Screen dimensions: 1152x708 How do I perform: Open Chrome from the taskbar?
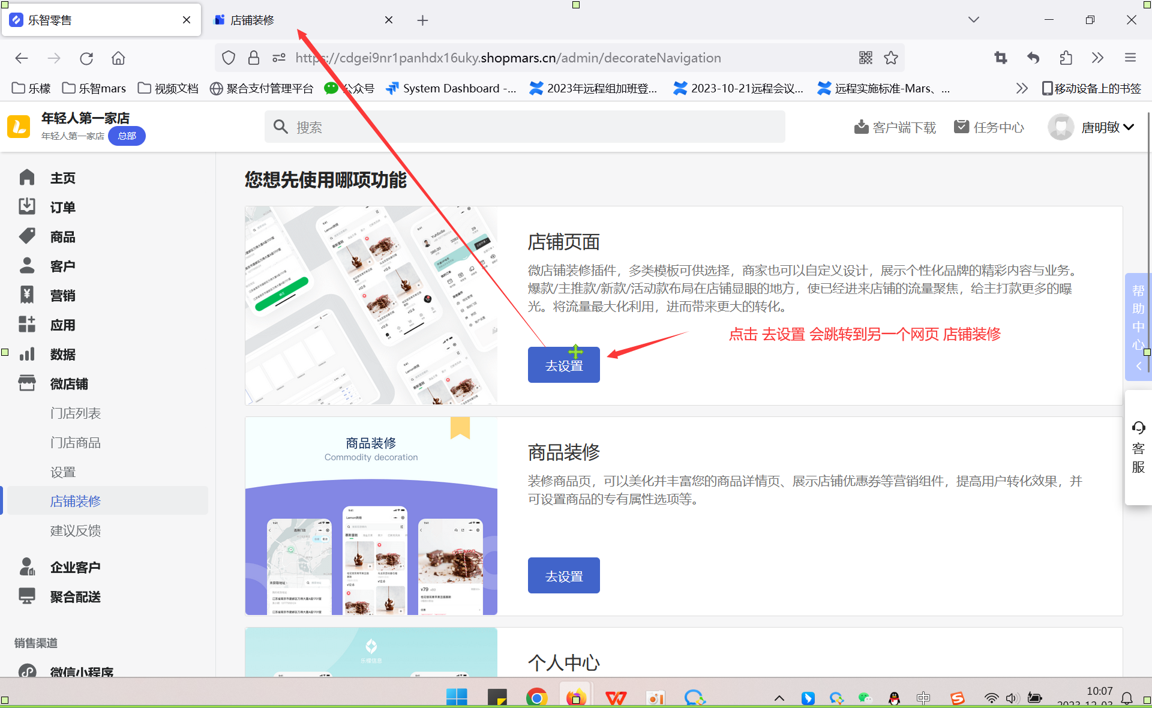pos(536,697)
